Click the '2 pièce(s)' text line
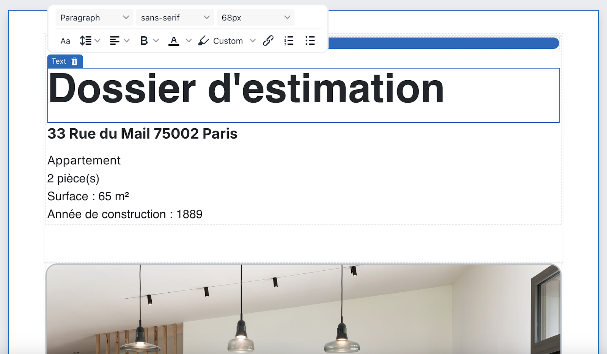 [73, 178]
